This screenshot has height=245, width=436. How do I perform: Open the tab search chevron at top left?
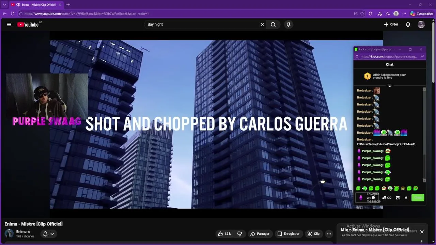[x=4, y=4]
